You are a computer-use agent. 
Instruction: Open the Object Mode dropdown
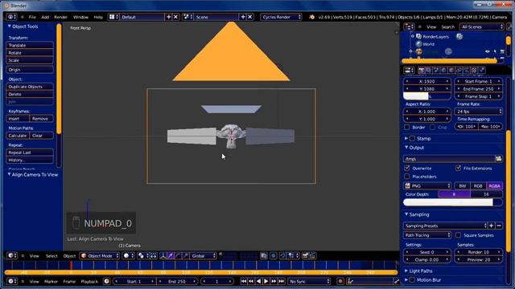pyautogui.click(x=100, y=255)
